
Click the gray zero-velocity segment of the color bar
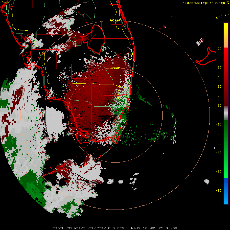tap(226, 113)
